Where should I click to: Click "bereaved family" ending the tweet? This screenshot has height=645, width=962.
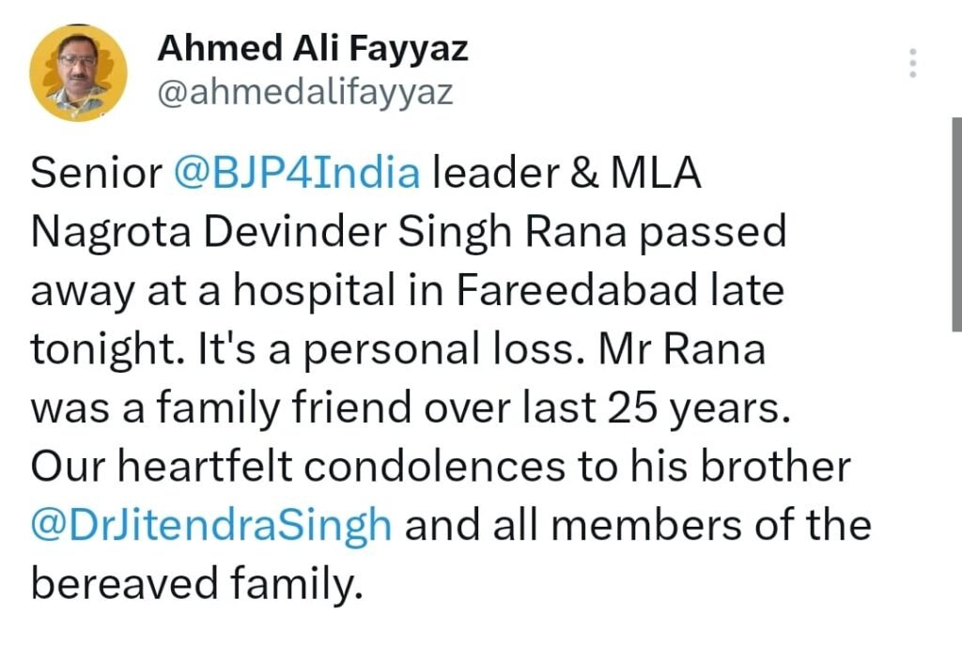click(x=195, y=583)
